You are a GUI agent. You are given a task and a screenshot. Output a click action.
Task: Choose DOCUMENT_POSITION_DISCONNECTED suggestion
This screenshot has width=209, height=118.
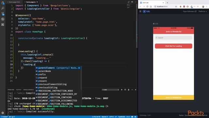[58, 101]
